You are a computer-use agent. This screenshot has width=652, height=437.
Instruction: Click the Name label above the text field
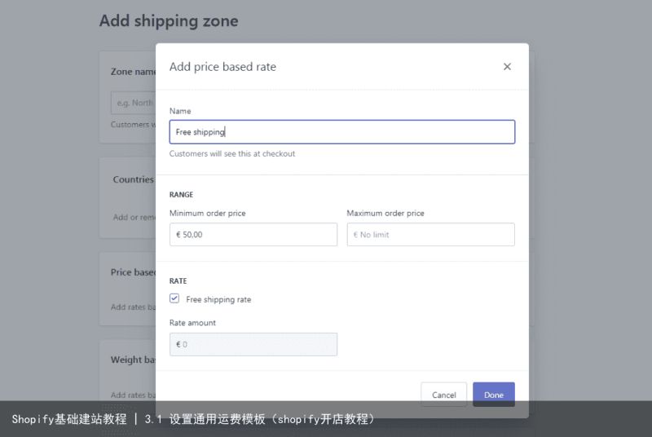180,111
